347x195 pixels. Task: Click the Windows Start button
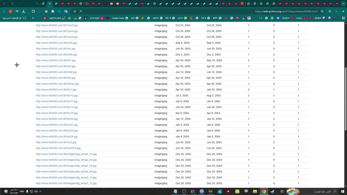click(x=342, y=191)
